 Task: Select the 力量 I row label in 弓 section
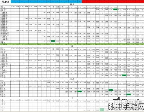[x=3, y=100]
